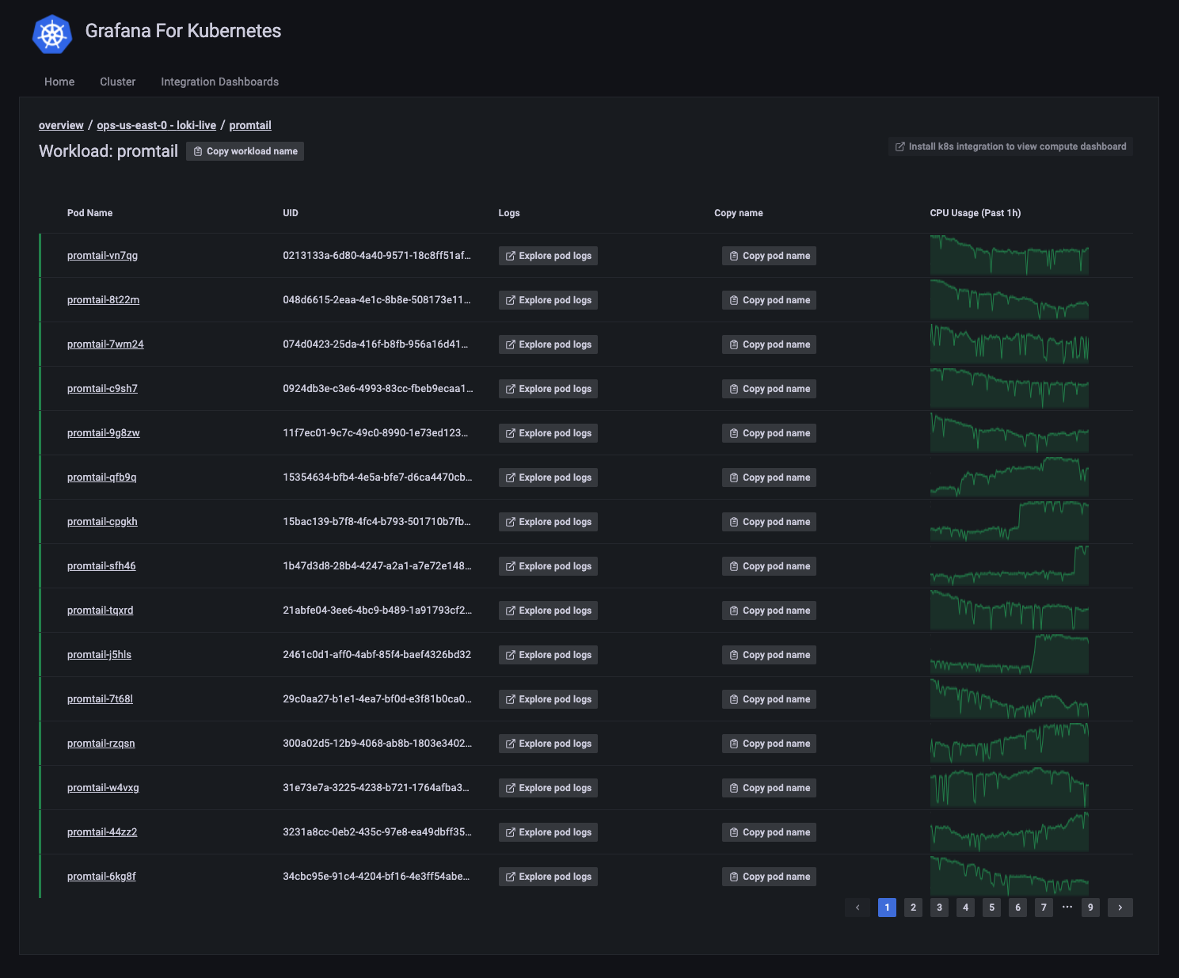Click external link icon beside Install k8s integration
The height and width of the screenshot is (978, 1179).
point(900,147)
